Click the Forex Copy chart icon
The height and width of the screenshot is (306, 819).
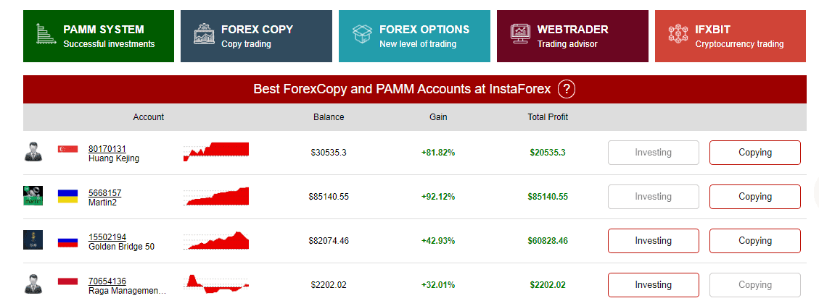click(x=204, y=34)
